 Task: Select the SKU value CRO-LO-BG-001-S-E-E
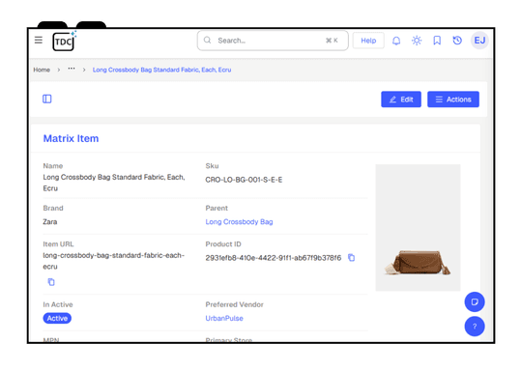click(244, 180)
